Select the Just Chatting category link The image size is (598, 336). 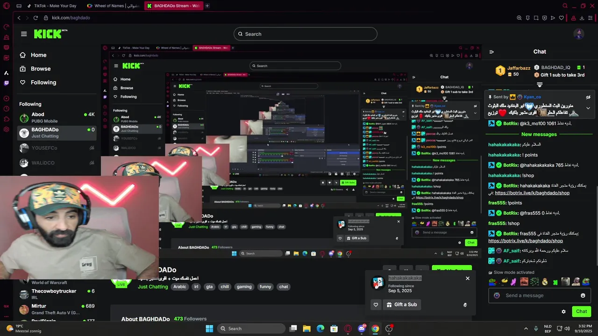[153, 287]
